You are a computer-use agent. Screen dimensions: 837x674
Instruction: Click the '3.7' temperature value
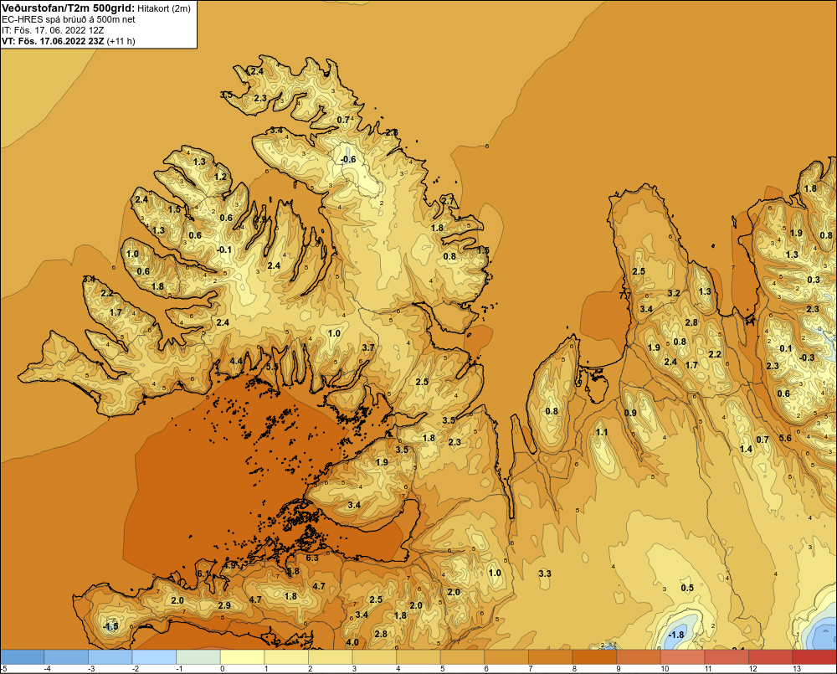point(367,347)
